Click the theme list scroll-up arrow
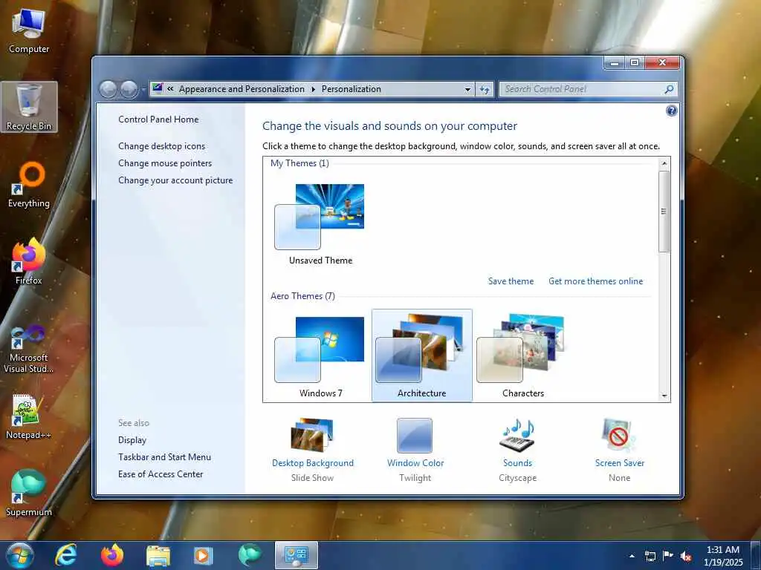Viewport: 761px width, 570px height. (664, 163)
